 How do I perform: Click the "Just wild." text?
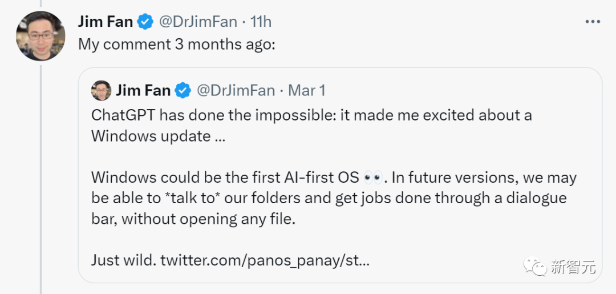tap(123, 261)
